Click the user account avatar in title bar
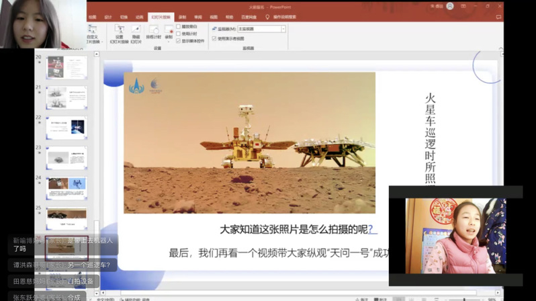 (x=450, y=6)
